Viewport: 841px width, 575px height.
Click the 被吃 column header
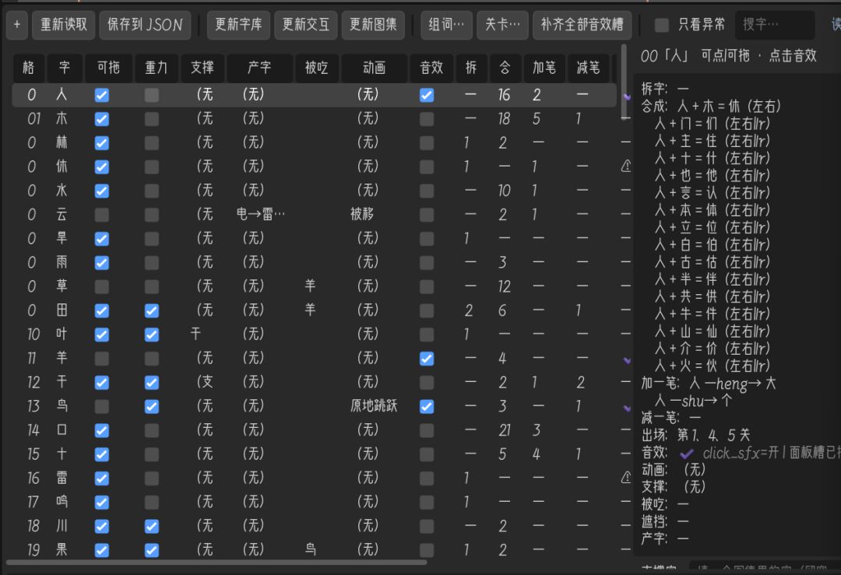point(317,68)
